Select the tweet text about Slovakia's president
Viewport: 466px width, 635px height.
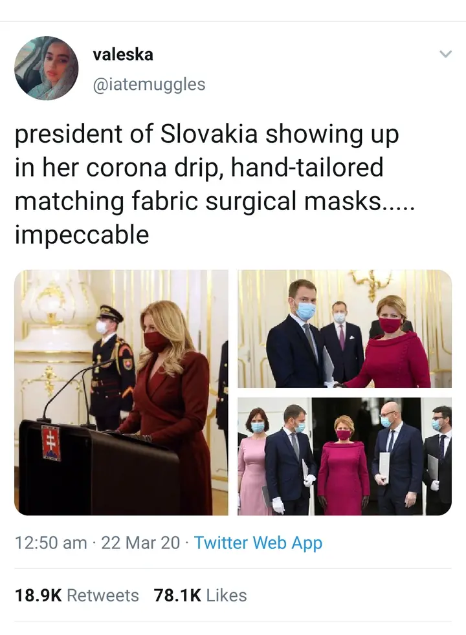point(215,184)
